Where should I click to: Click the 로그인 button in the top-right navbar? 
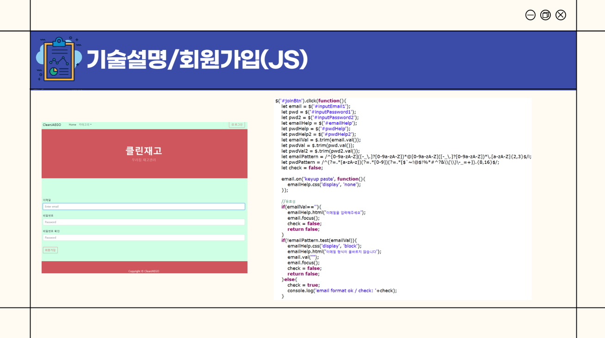click(x=237, y=125)
